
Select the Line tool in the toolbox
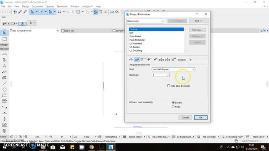click(5, 83)
